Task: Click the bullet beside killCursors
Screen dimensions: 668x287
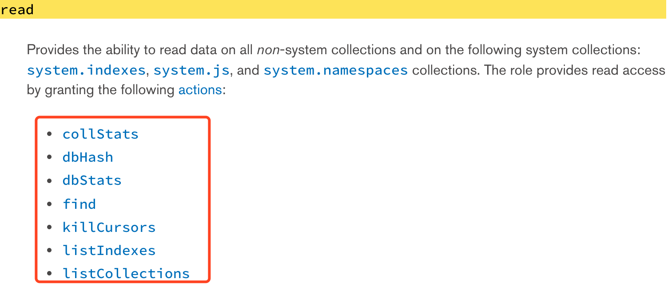Action: [x=49, y=227]
